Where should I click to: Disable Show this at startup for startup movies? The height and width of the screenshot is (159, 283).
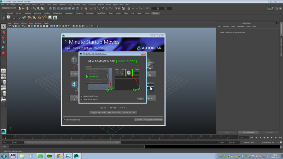click(64, 120)
